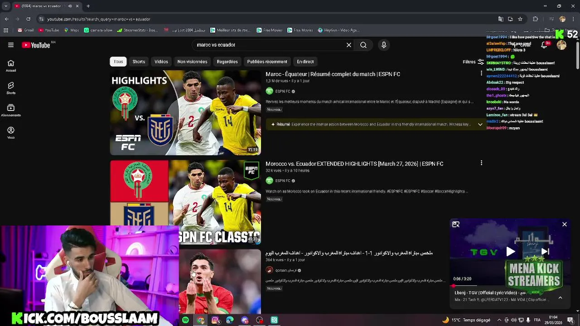Run the search with the magnifier button
The image size is (580, 326).
(x=363, y=45)
